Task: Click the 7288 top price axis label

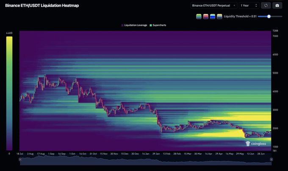Action: [275, 31]
